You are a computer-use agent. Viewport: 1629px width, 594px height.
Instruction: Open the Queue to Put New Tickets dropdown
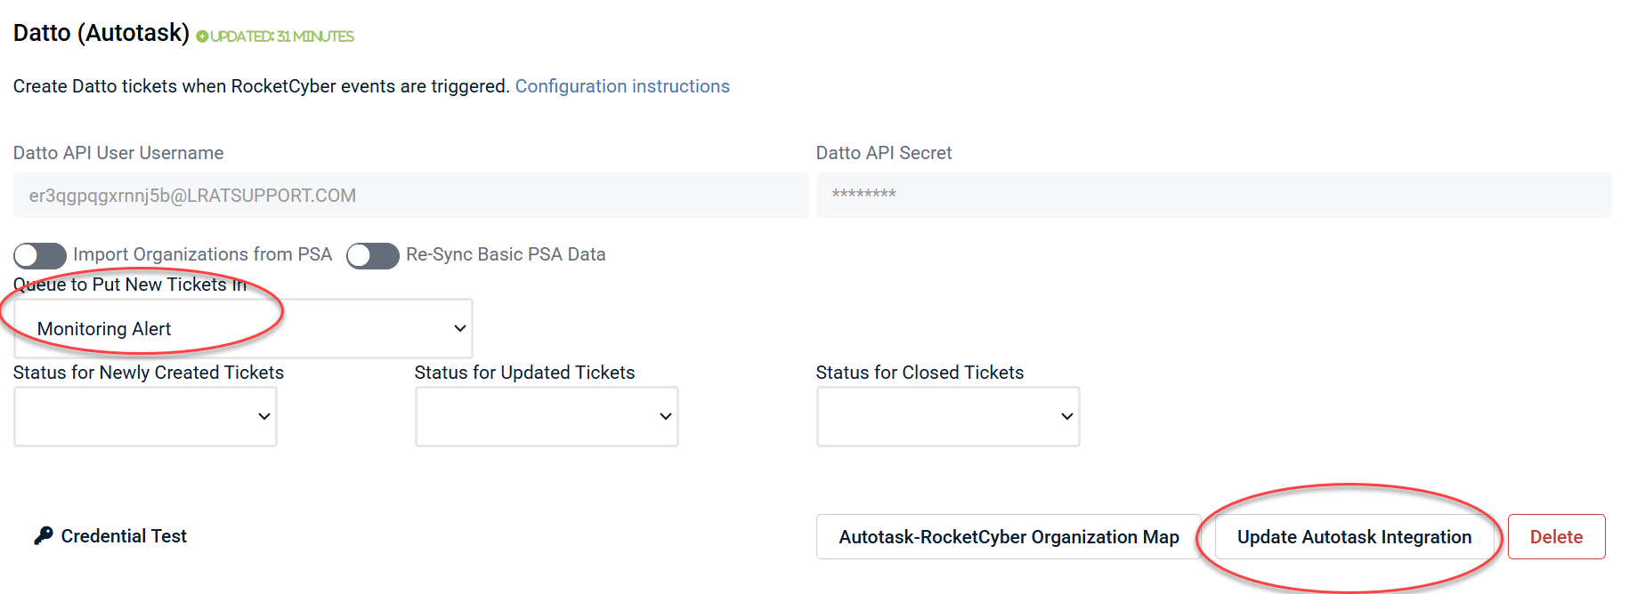click(x=242, y=328)
